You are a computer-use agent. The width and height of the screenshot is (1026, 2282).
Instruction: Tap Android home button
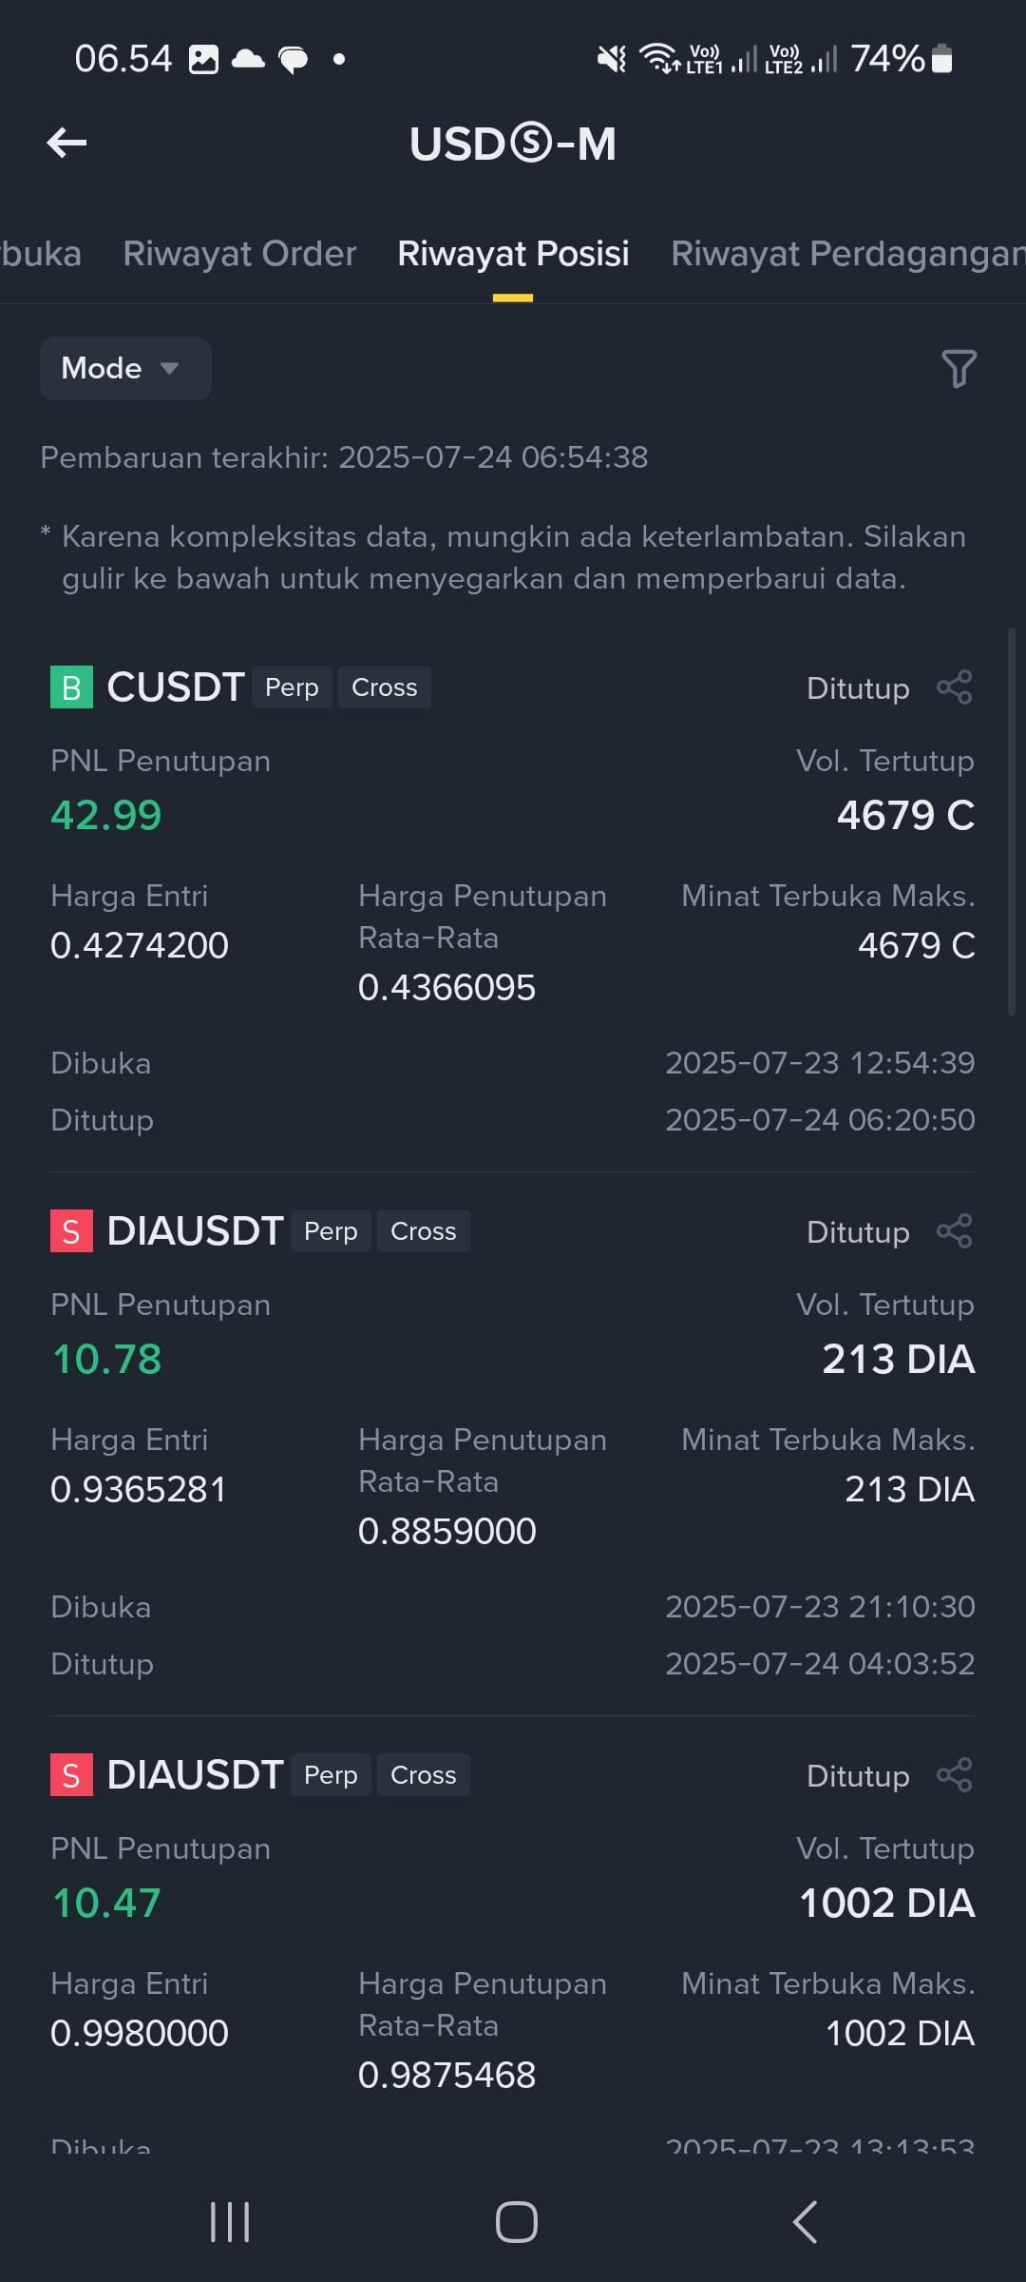coord(516,2222)
